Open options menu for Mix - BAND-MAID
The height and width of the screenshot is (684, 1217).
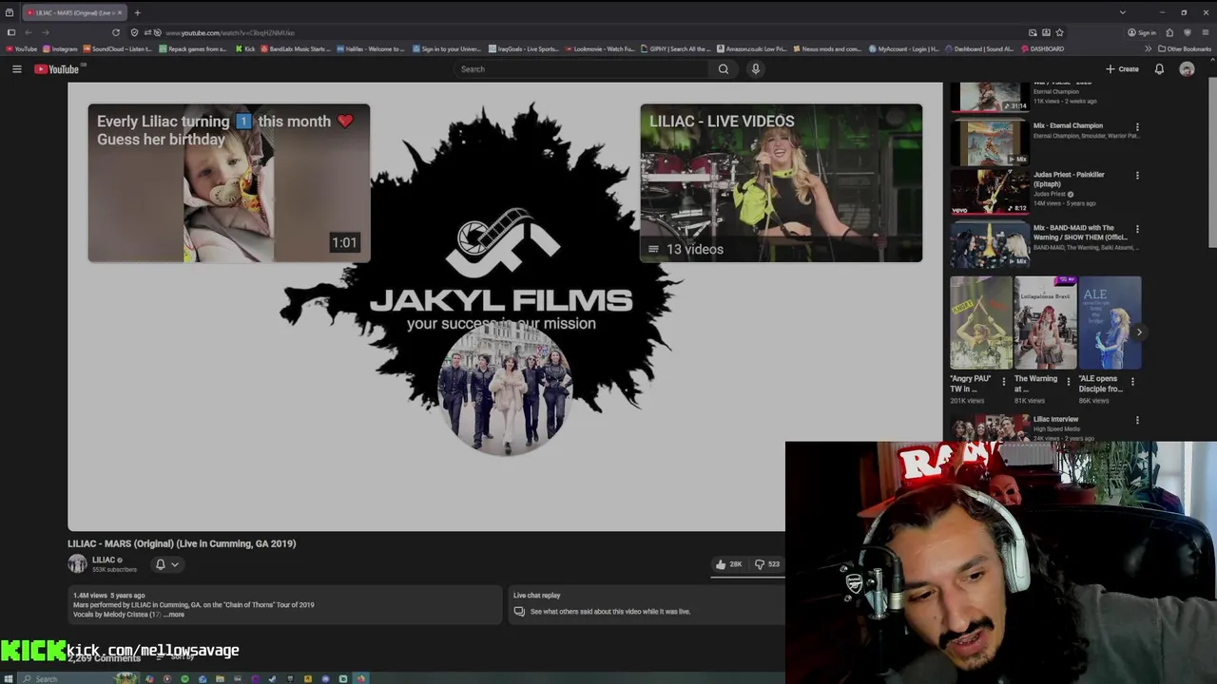point(1137,229)
